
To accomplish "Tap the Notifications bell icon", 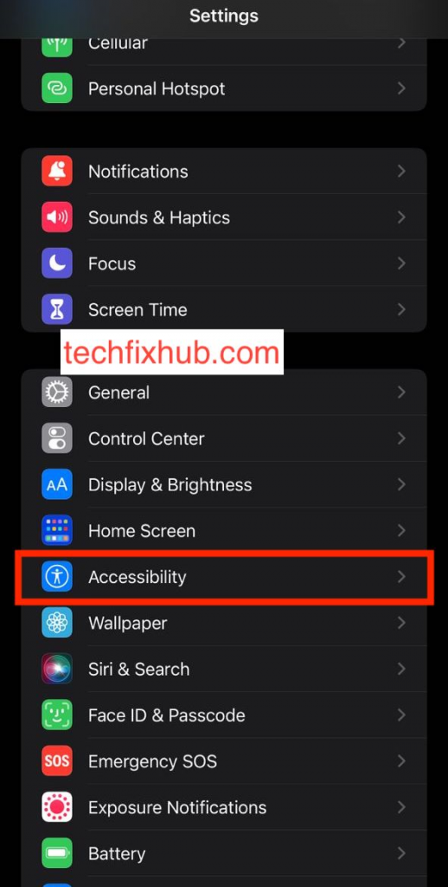I will (56, 171).
